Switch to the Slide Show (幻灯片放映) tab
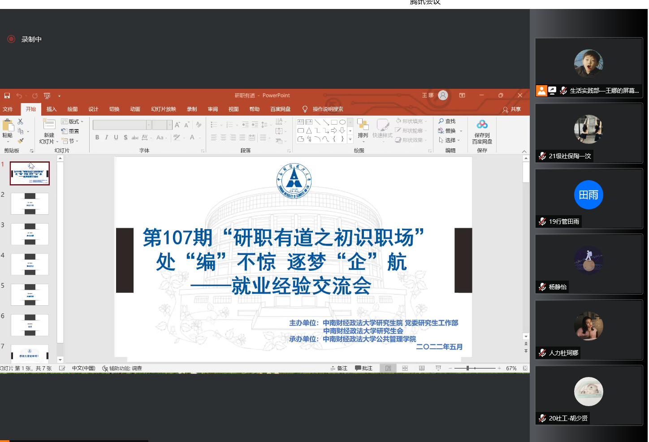The height and width of the screenshot is (442, 649). click(163, 109)
